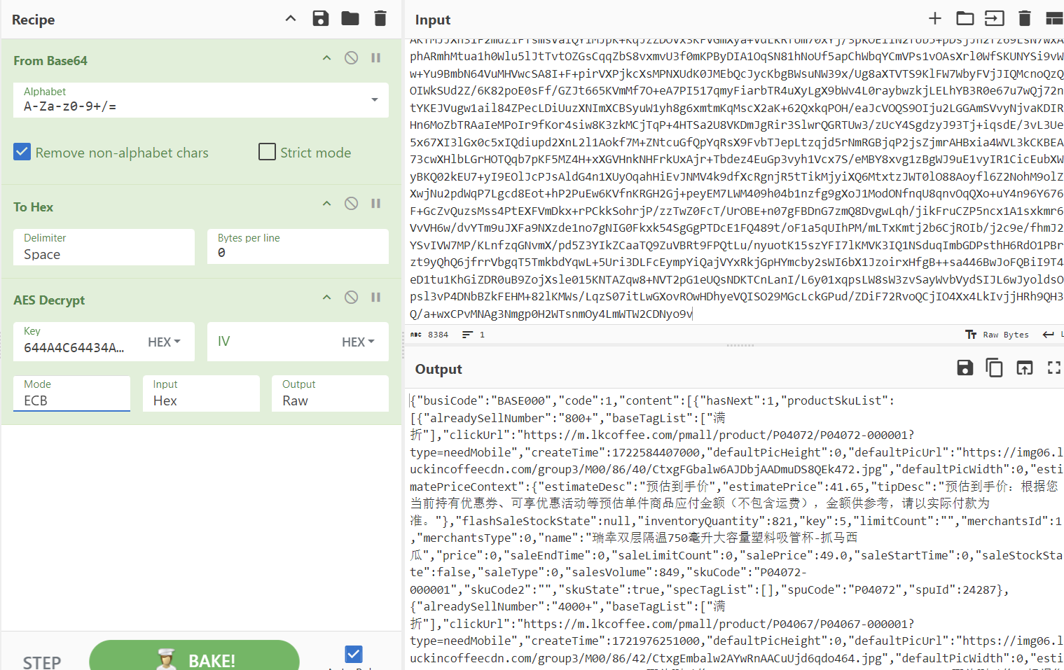Copy raw output to clipboard icon

[994, 368]
